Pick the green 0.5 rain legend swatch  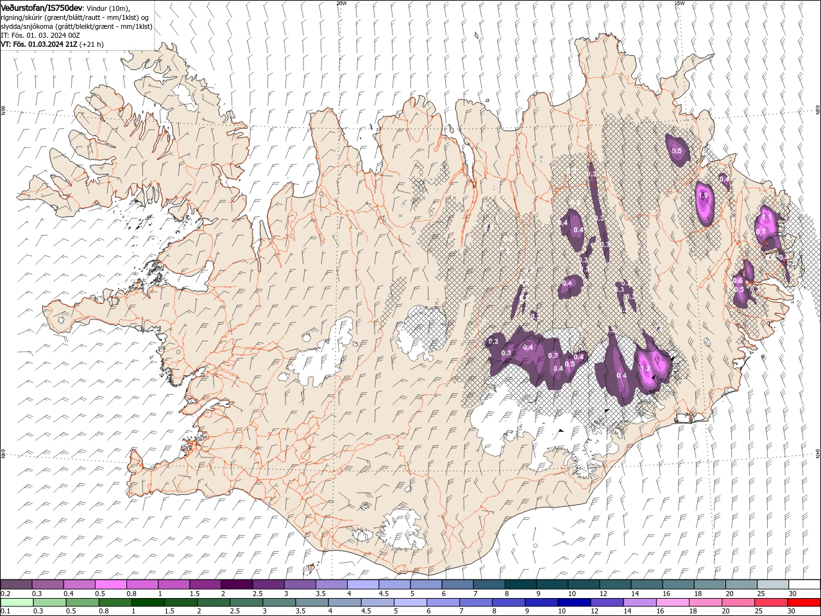point(82,603)
